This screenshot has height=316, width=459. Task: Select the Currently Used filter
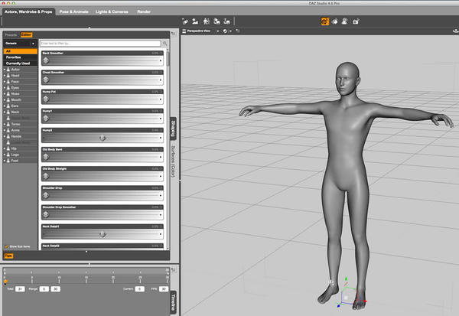coord(18,63)
